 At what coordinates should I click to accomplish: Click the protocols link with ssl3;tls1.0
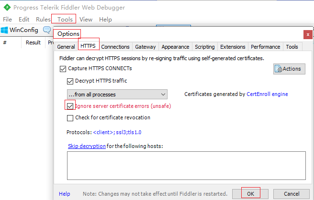(117, 132)
